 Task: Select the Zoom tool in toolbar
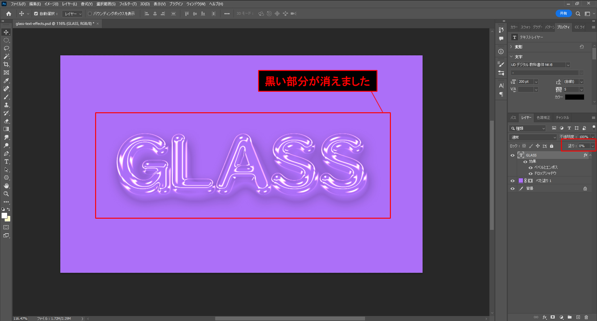point(6,194)
